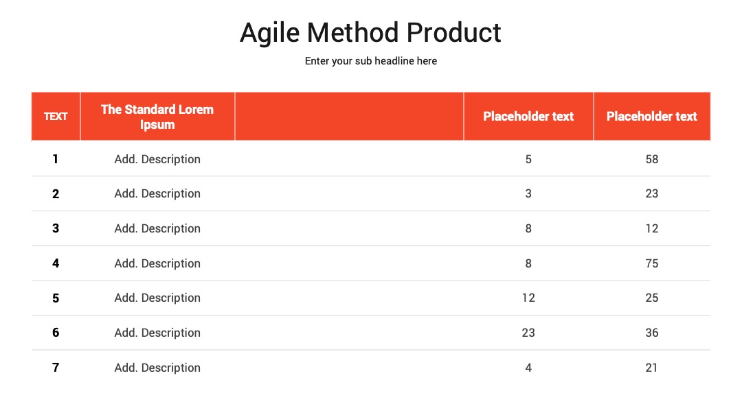Click the value 5 in row 1
742x417 pixels.
pos(528,159)
